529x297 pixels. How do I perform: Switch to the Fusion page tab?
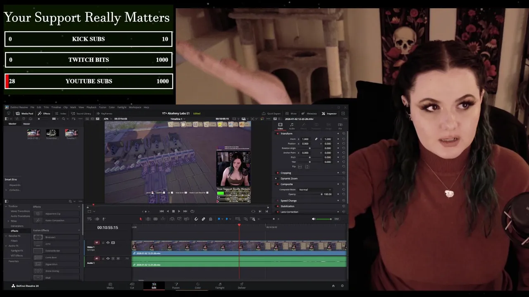176,285
